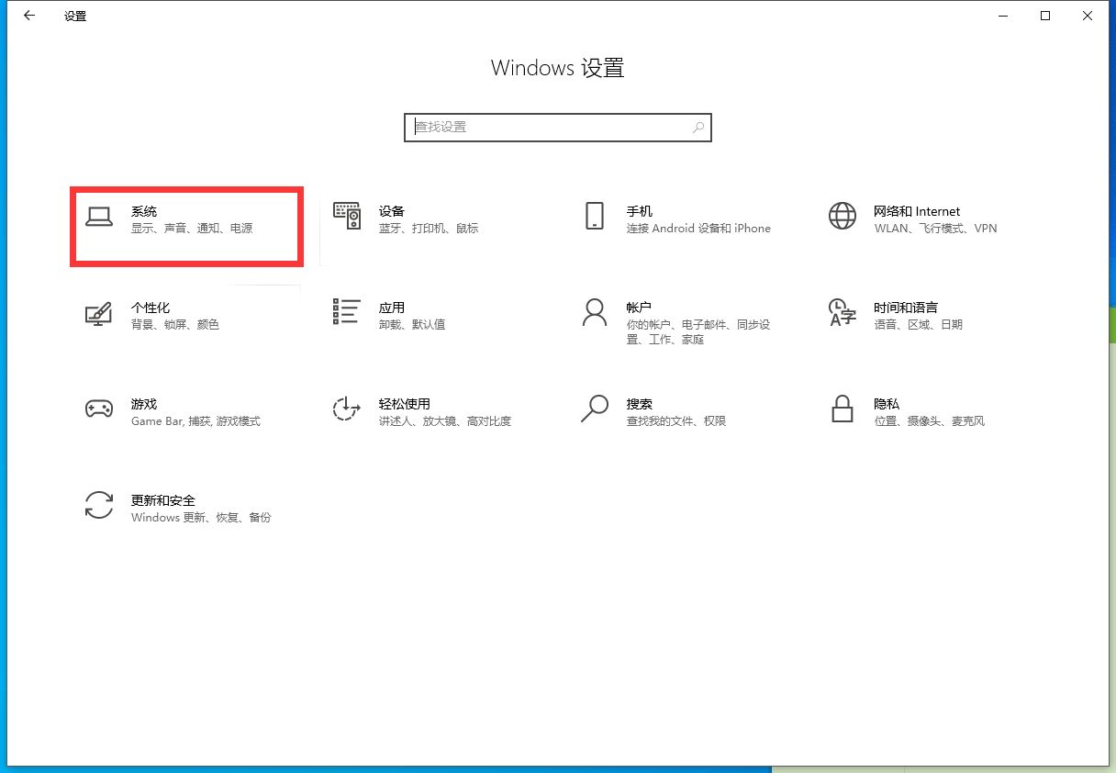Image resolution: width=1116 pixels, height=773 pixels.
Task: Open the 游戏 gamepad icon
Action: (98, 409)
